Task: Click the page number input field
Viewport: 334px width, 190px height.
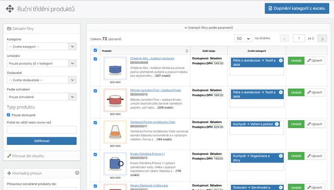Action: (299, 38)
